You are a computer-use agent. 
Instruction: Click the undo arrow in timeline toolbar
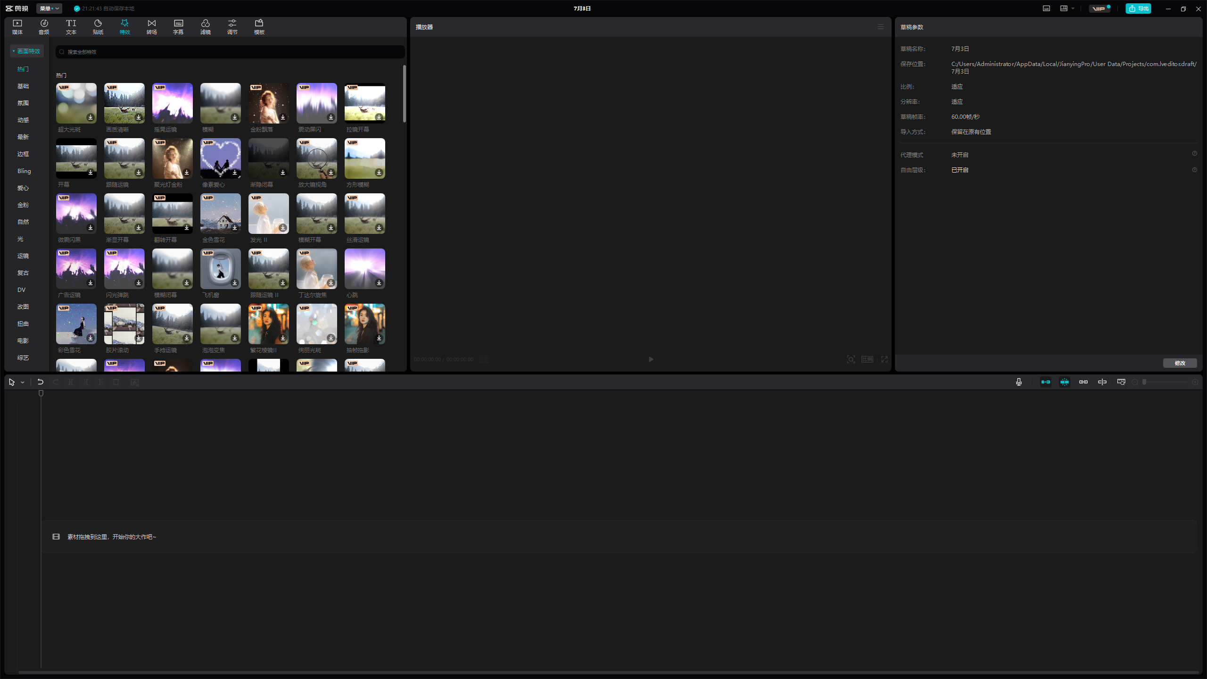click(x=41, y=382)
